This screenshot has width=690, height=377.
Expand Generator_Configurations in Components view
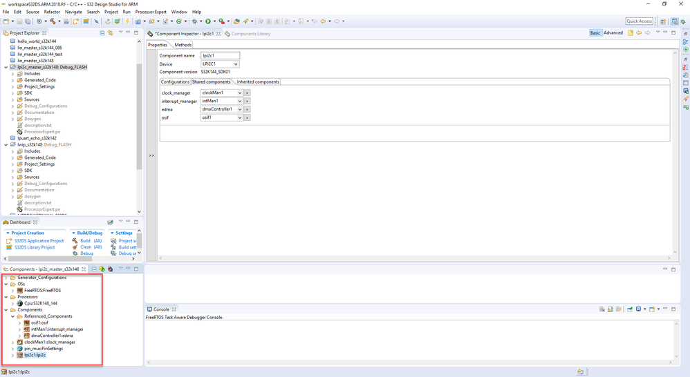pos(6,278)
